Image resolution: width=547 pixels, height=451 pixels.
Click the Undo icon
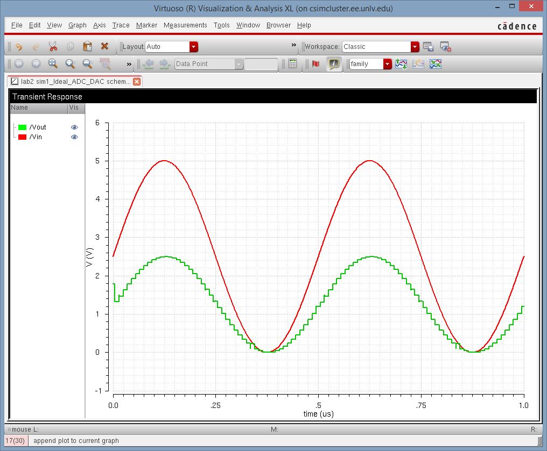click(19, 47)
